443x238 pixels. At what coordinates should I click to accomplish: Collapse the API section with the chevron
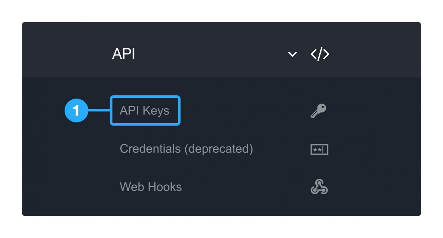pos(292,54)
